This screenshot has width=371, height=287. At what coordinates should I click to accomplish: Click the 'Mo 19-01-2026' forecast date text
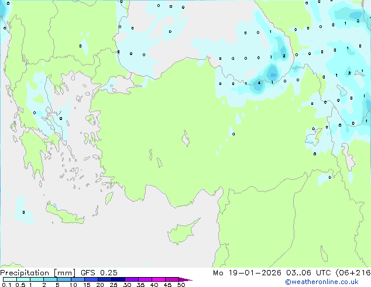(x=247, y=273)
